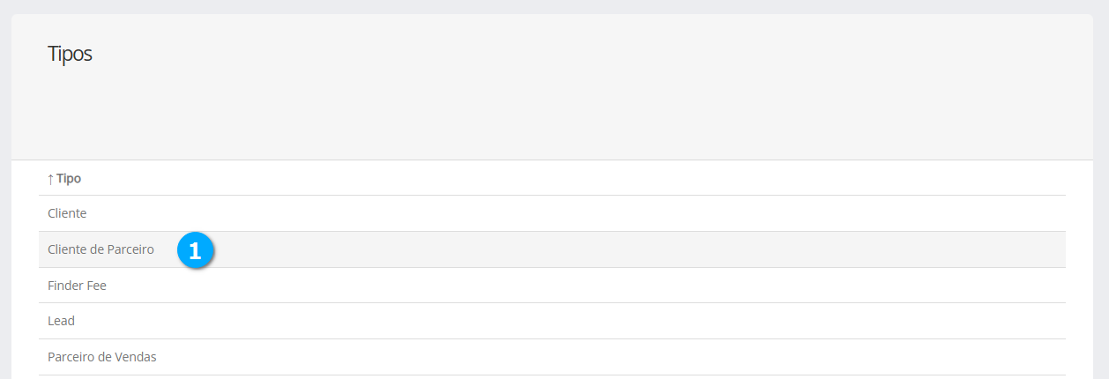The image size is (1109, 379).
Task: Click the word Parceiro in the highlighted row
Action: pos(130,249)
